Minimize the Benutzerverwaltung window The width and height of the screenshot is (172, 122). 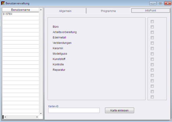[153, 3]
